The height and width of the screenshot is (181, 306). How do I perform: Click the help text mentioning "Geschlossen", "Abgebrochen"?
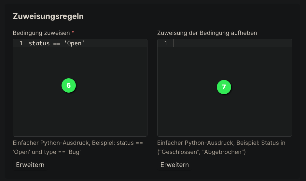[221, 147]
